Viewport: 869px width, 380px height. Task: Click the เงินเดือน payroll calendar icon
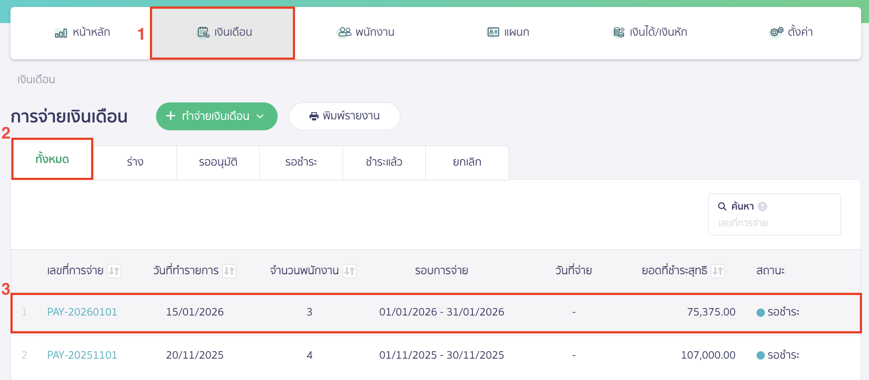[203, 32]
